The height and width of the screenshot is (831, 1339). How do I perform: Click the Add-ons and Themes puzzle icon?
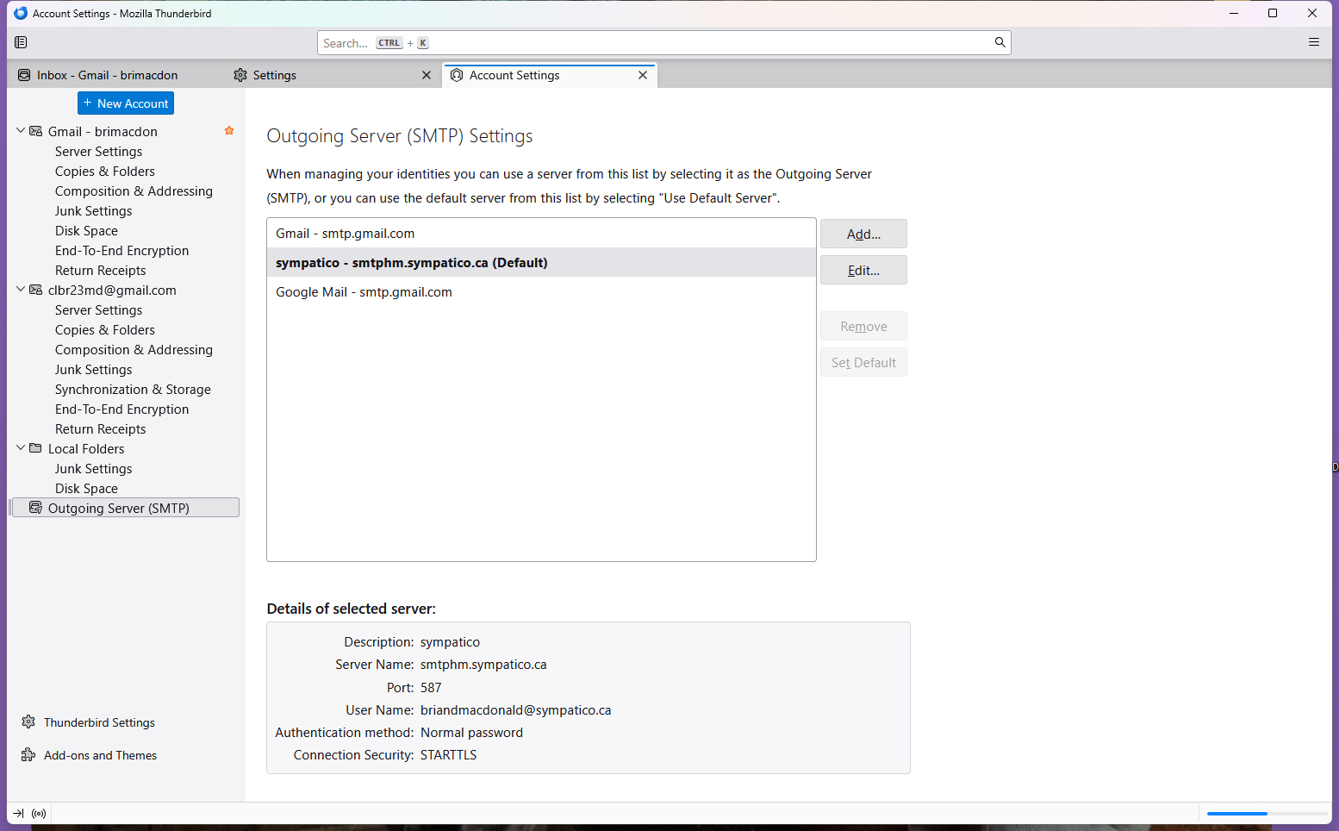(28, 755)
